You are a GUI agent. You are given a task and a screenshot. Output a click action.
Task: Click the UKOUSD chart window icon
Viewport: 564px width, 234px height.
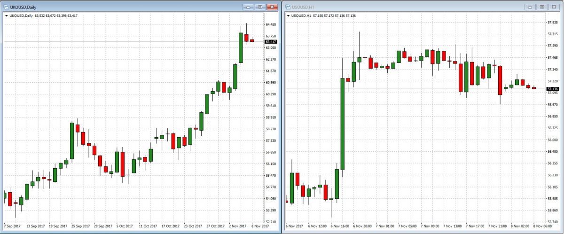coord(6,8)
